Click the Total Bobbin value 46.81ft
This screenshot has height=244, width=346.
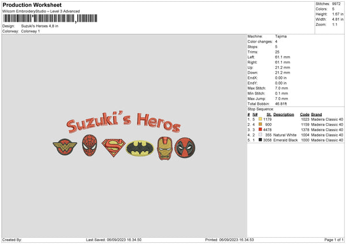[x=281, y=104]
